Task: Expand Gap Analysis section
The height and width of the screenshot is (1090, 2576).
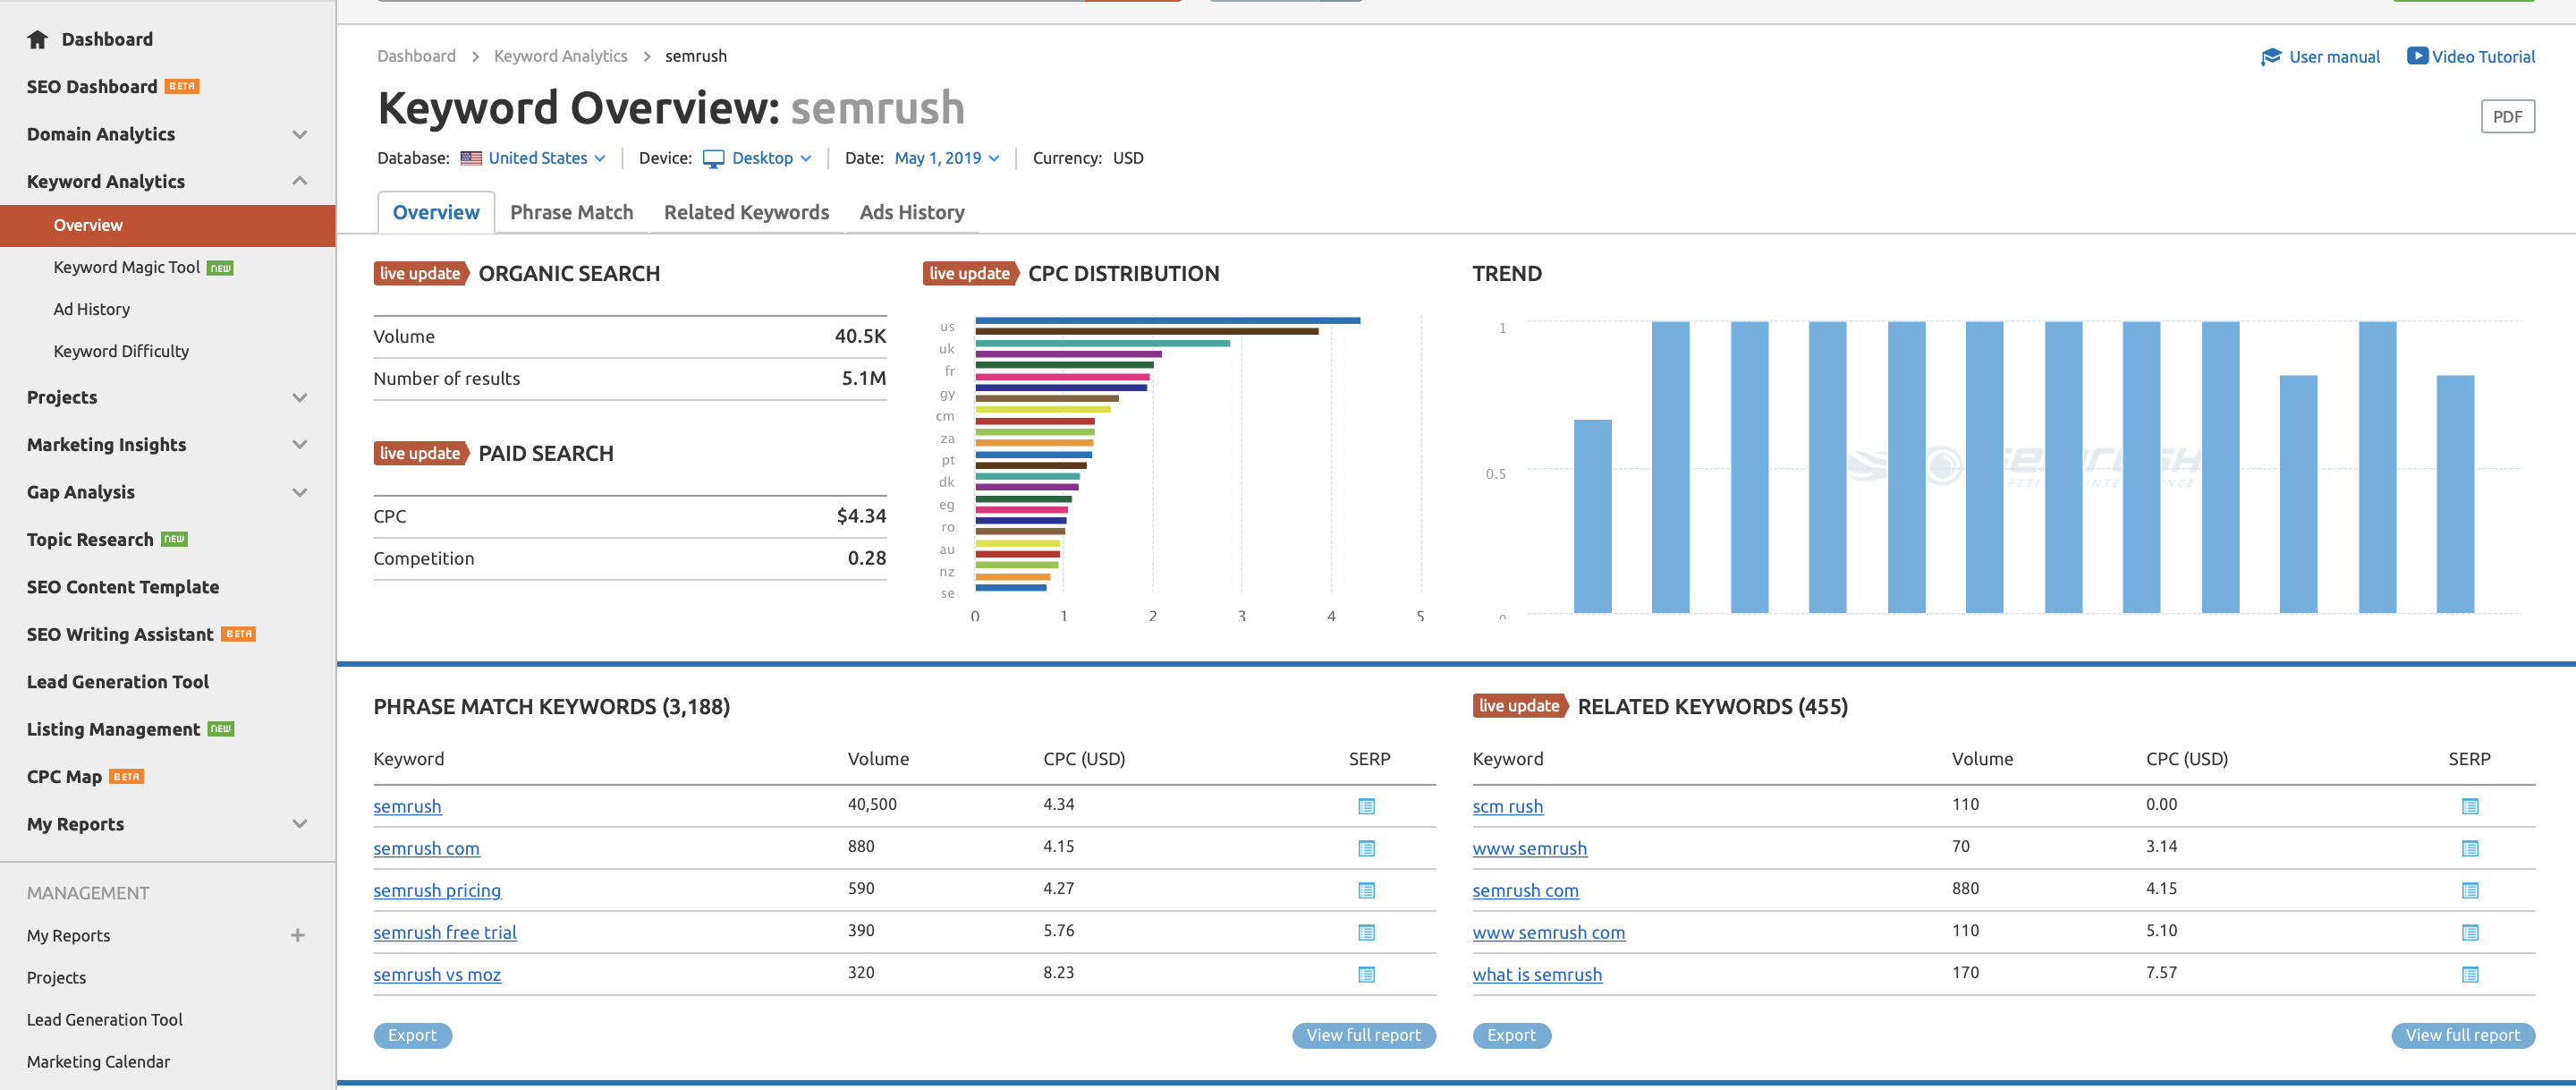Action: 299,491
